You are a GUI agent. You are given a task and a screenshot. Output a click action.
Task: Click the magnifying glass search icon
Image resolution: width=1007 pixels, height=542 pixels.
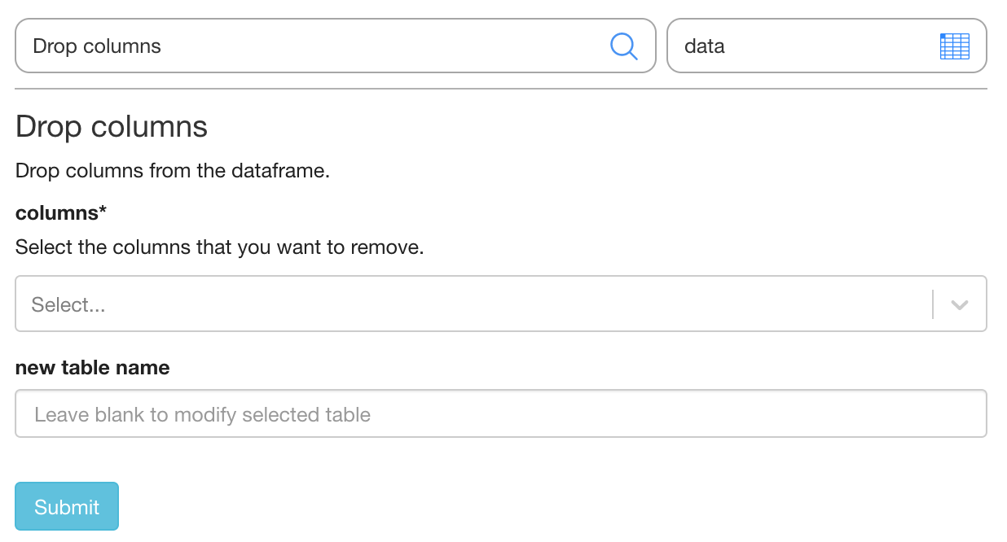[x=623, y=46]
